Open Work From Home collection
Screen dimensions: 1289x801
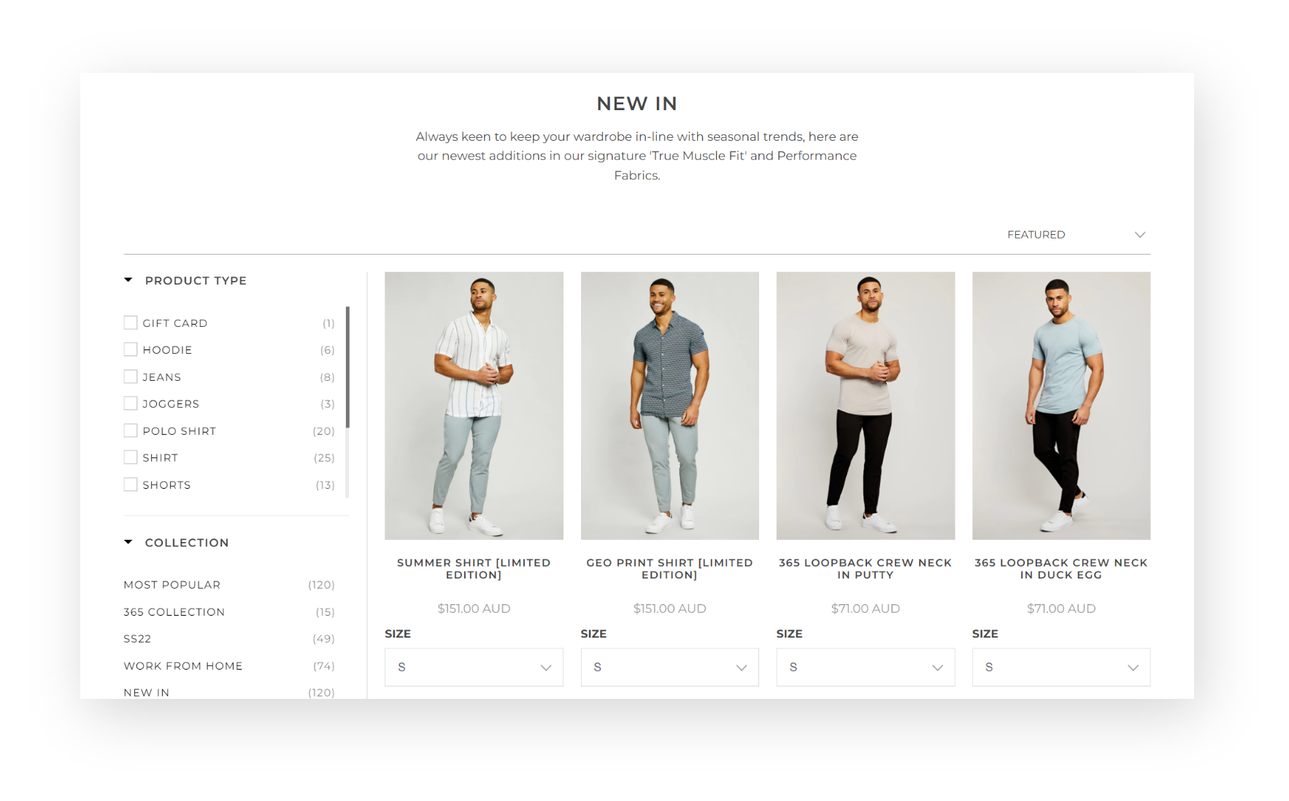click(183, 666)
